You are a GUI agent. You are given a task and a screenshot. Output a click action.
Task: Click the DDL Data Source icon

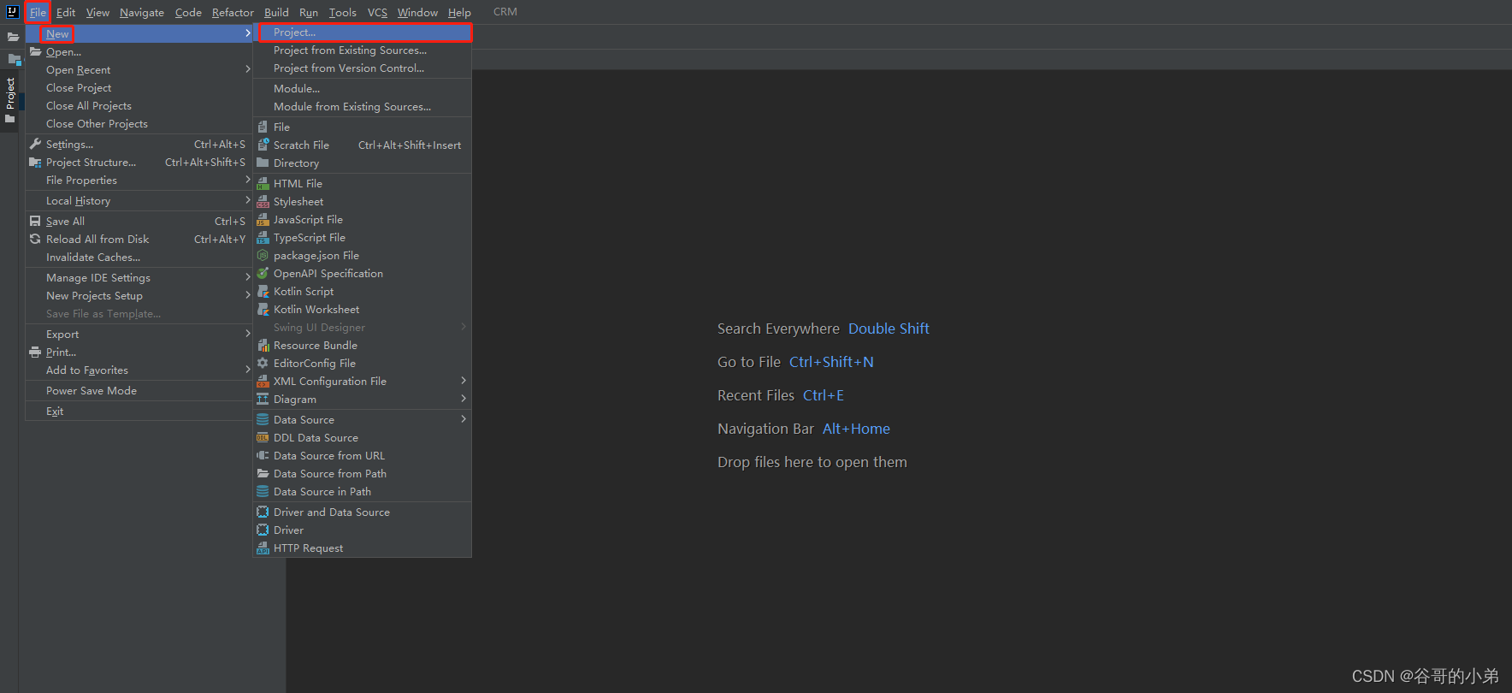coord(263,437)
